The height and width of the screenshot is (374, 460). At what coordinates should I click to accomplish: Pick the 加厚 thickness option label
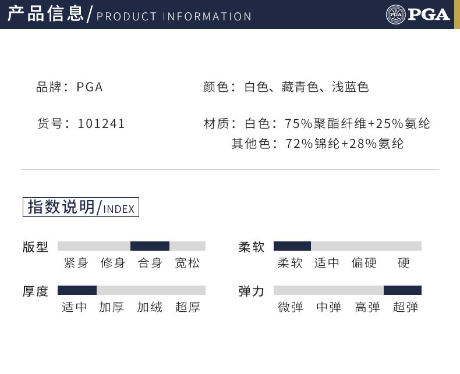pyautogui.click(x=111, y=307)
